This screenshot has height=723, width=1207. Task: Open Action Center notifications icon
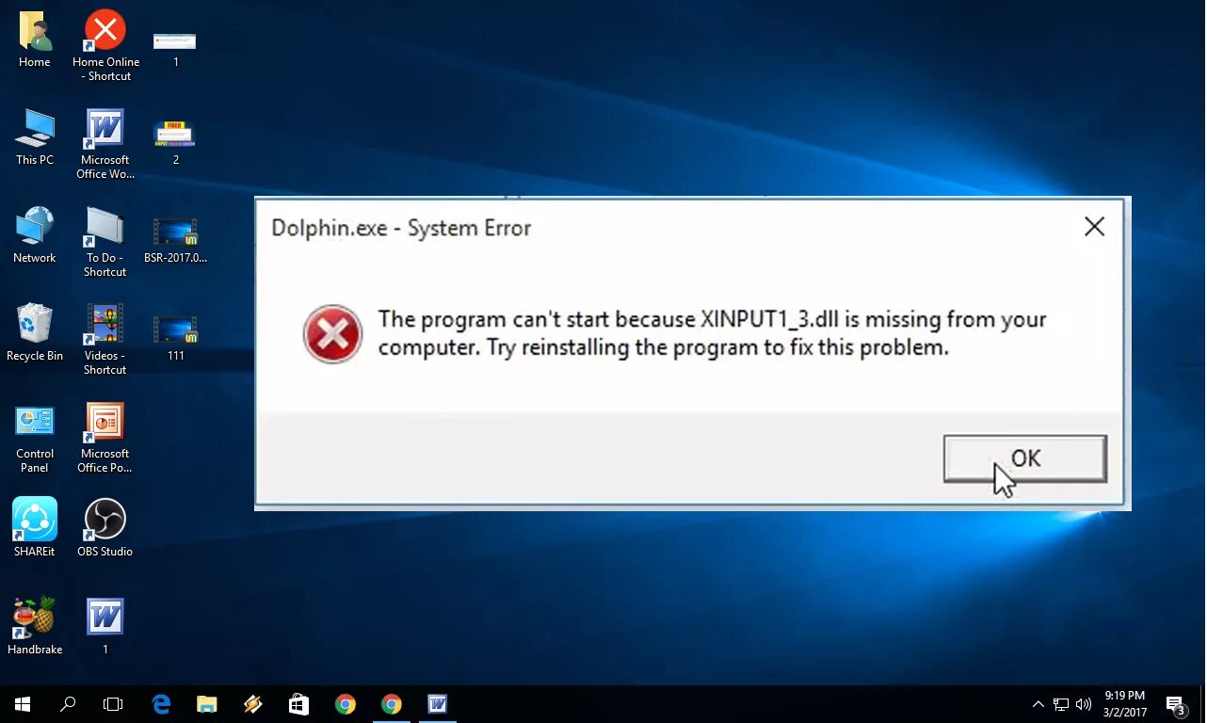[1175, 704]
